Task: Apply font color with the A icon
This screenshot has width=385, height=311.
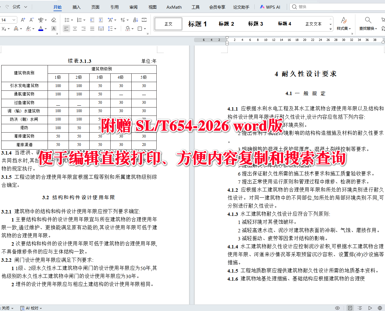Action: pyautogui.click(x=40, y=28)
